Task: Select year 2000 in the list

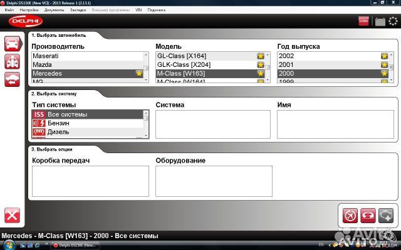Action: [333, 74]
